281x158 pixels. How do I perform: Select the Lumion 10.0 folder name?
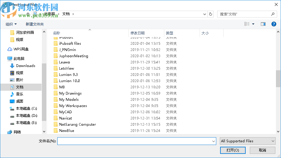click(x=70, y=81)
